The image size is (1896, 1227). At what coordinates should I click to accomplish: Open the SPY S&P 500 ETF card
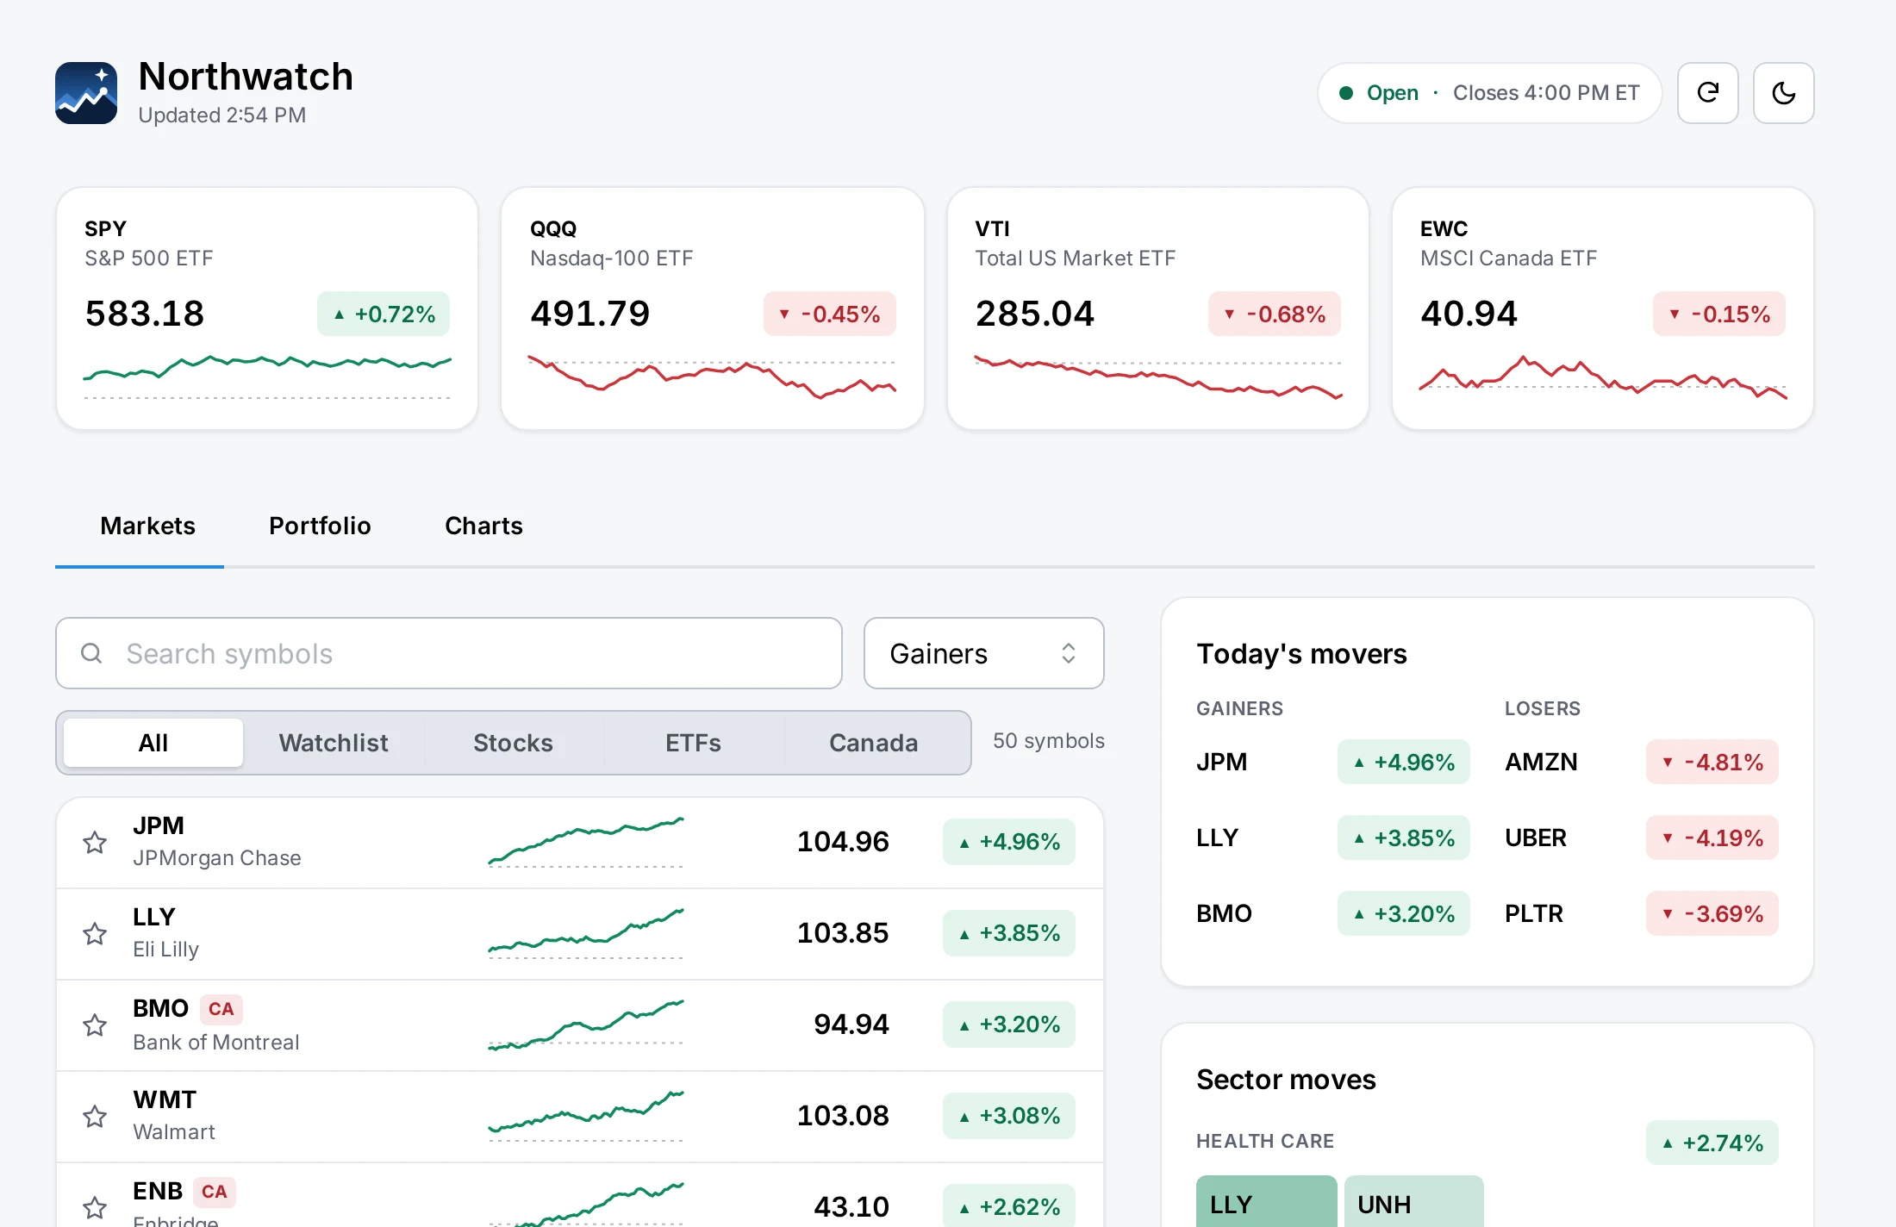click(267, 308)
